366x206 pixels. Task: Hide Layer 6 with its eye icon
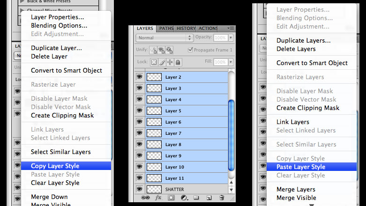[x=140, y=122]
